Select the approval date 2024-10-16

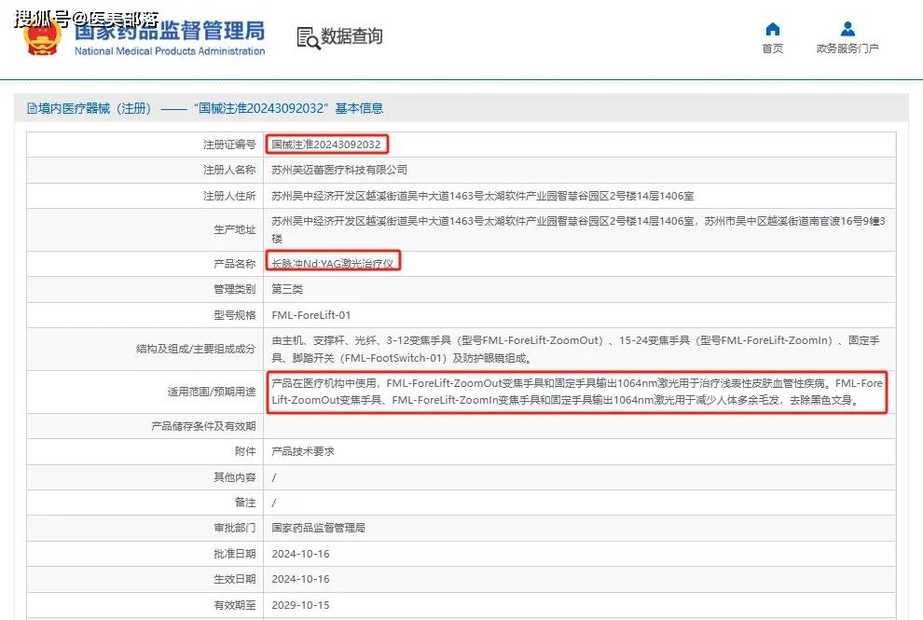click(x=300, y=553)
